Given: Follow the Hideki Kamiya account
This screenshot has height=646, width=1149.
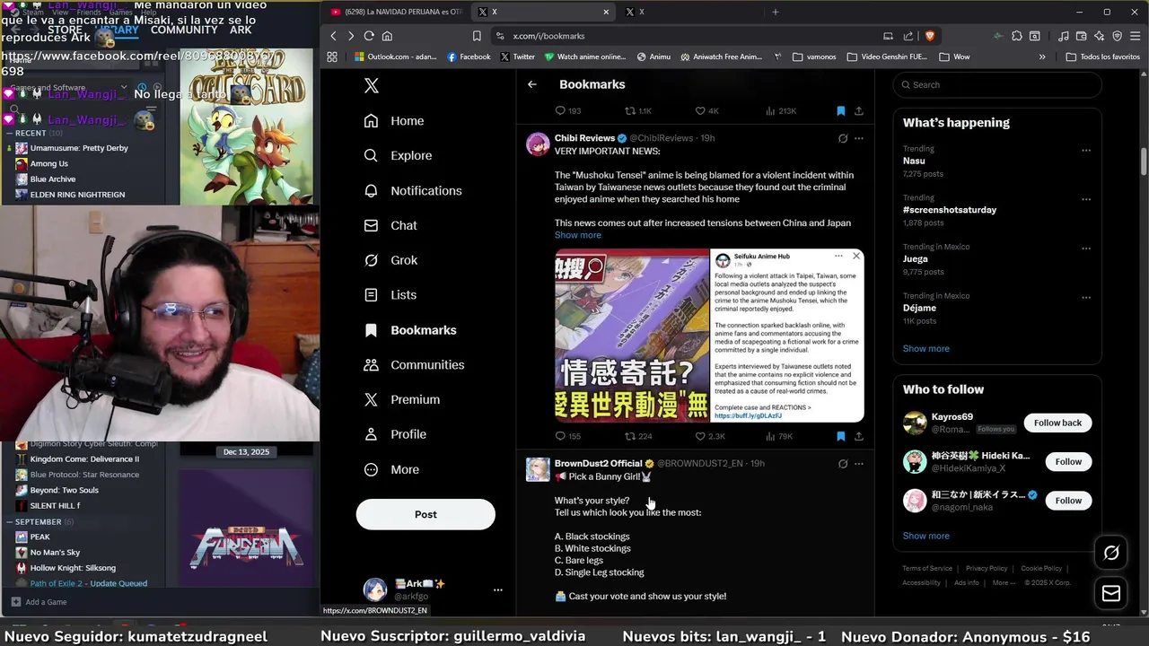Looking at the screenshot, I should click(1068, 461).
